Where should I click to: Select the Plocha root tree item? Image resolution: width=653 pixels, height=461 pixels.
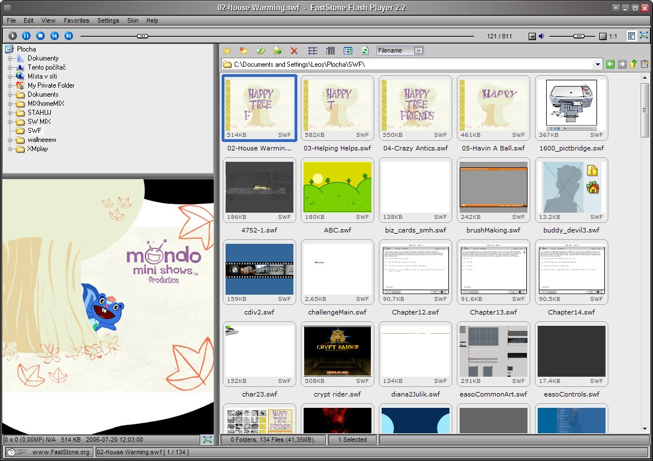(26, 49)
